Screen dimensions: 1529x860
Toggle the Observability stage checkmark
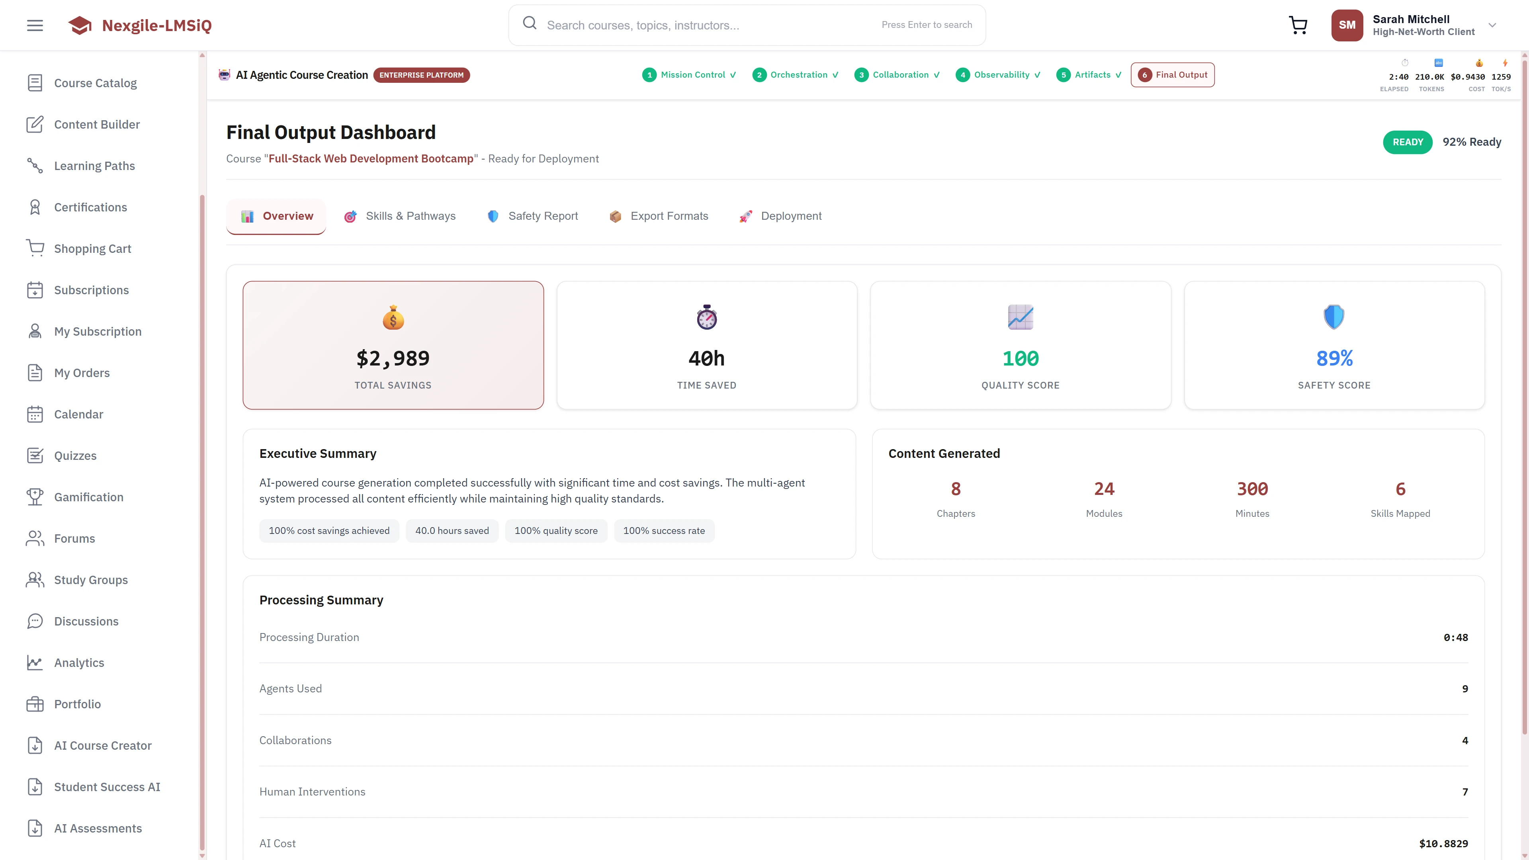pos(1037,75)
